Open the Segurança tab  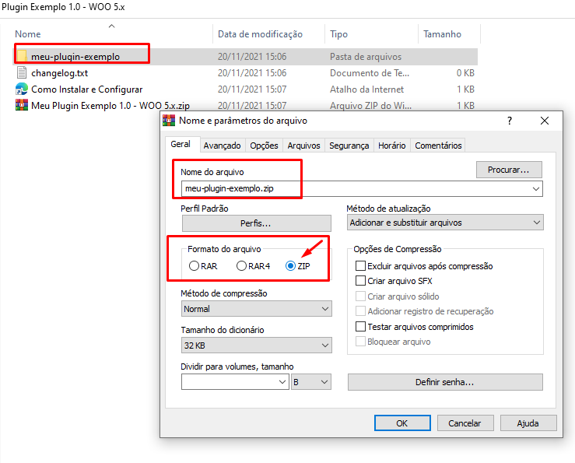point(349,146)
